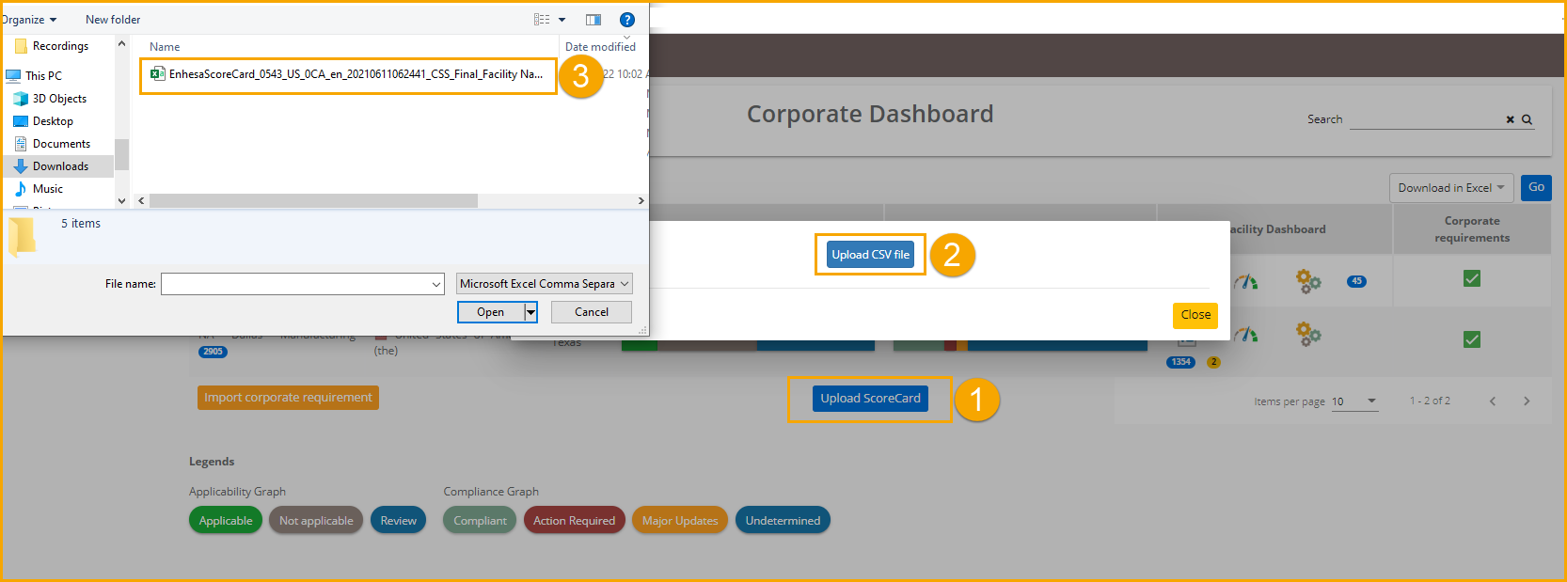Open the file type filter dropdown
1567x582 pixels.
545,284
